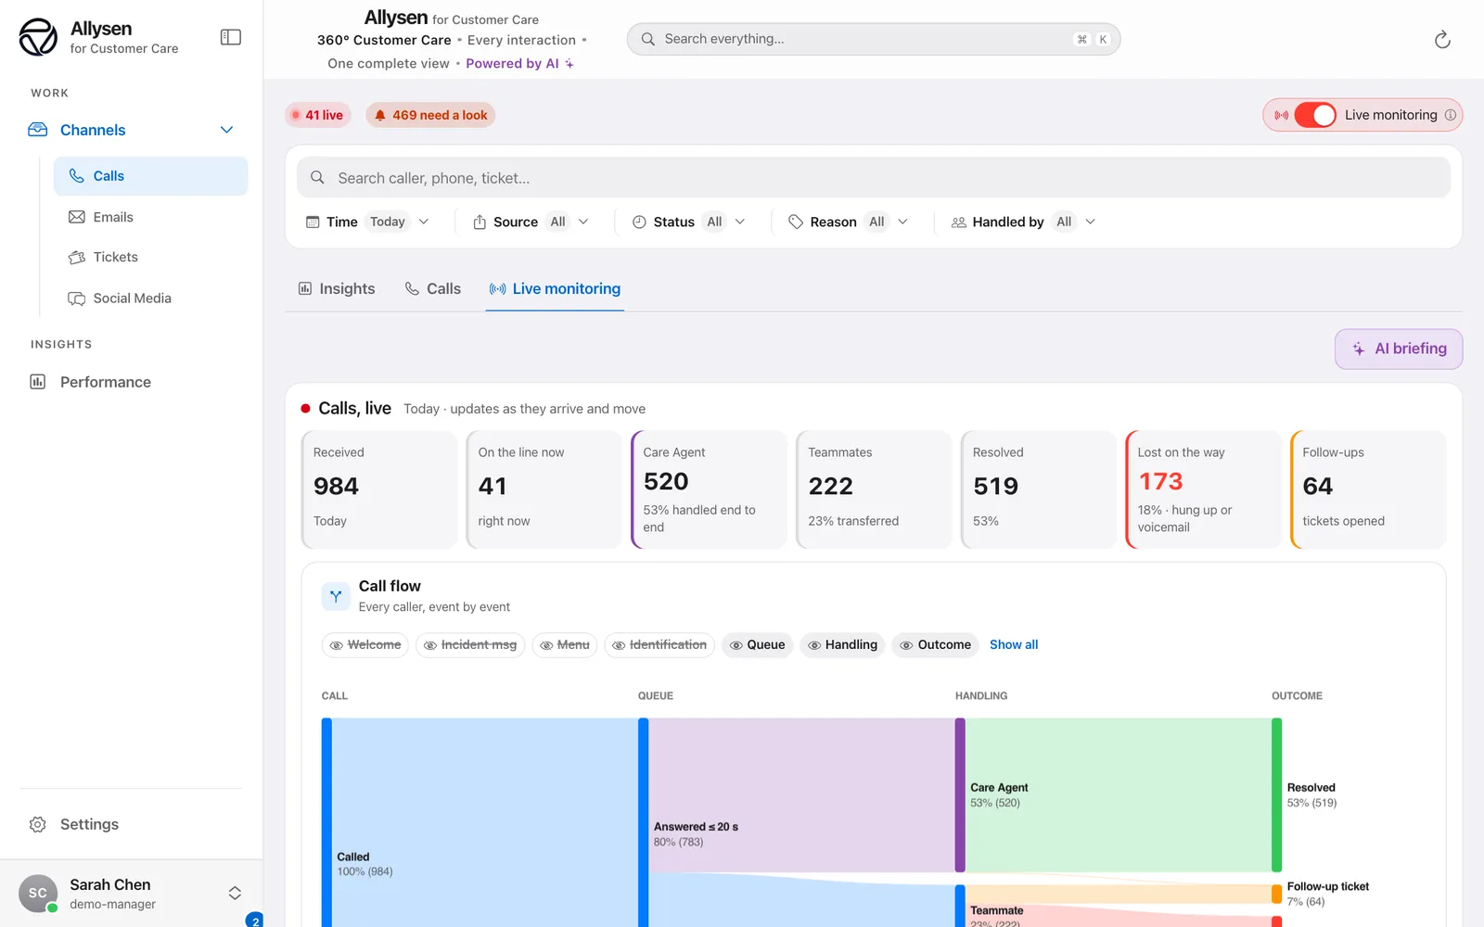The image size is (1484, 927).
Task: Expand the Sarah Chen account switcher
Action: [235, 893]
